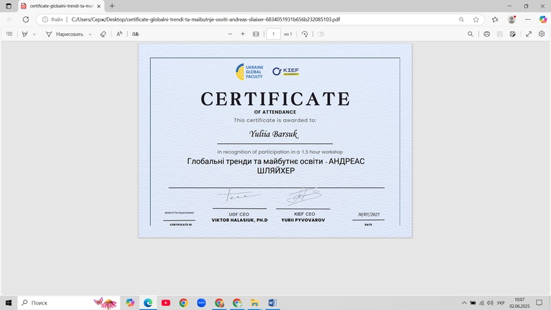Viewport: 551px width, 310px height.
Task: Click YURII PYVOVAROV text
Action: point(303,220)
